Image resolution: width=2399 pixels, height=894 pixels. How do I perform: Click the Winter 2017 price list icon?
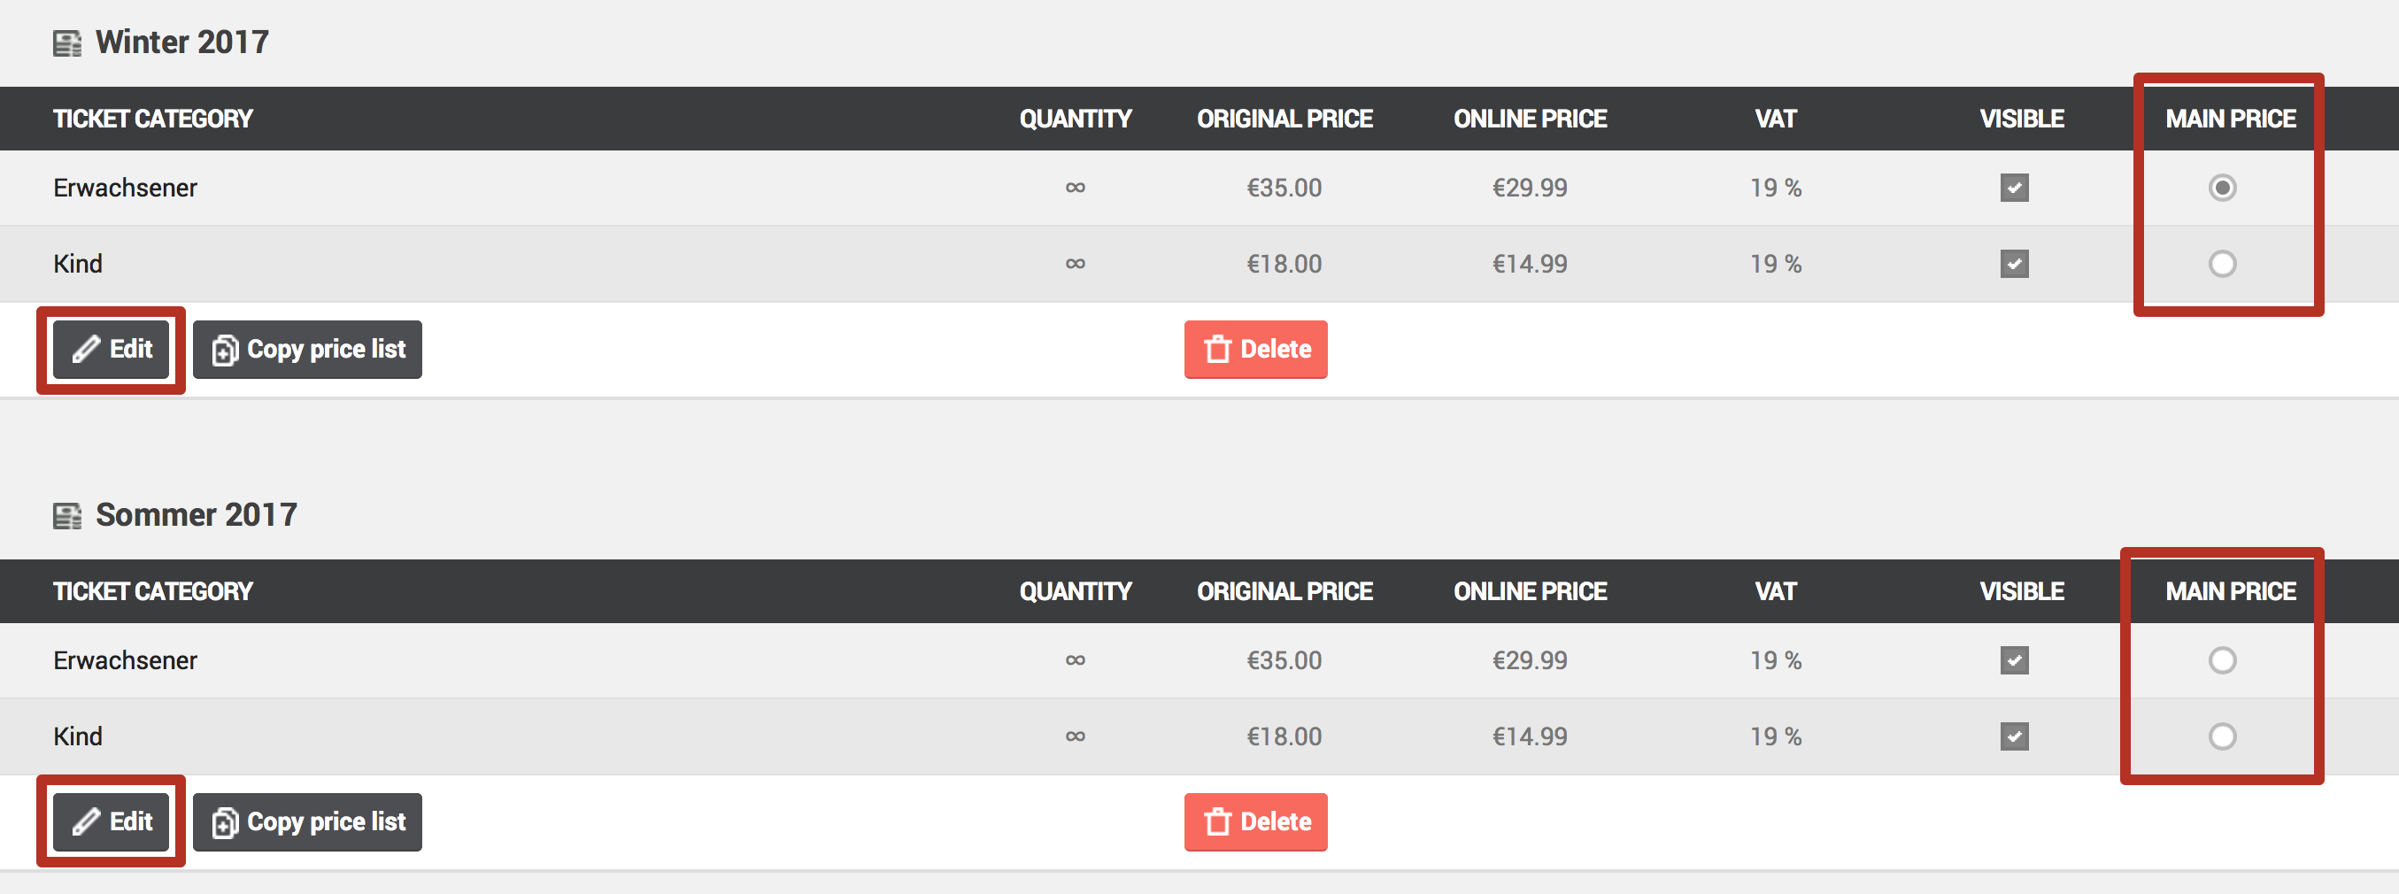coord(66,42)
